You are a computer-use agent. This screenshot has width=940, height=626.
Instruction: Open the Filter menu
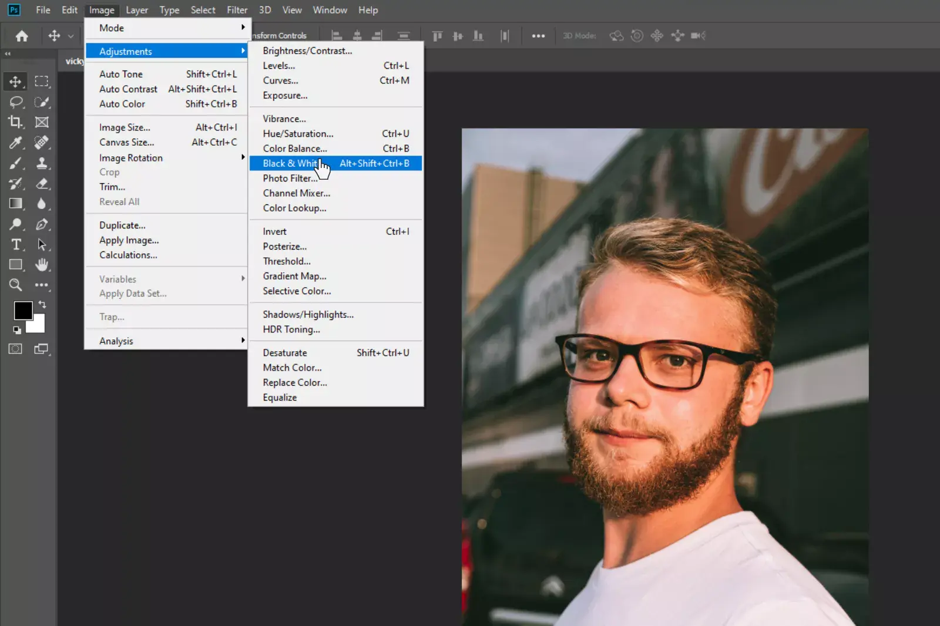click(237, 10)
